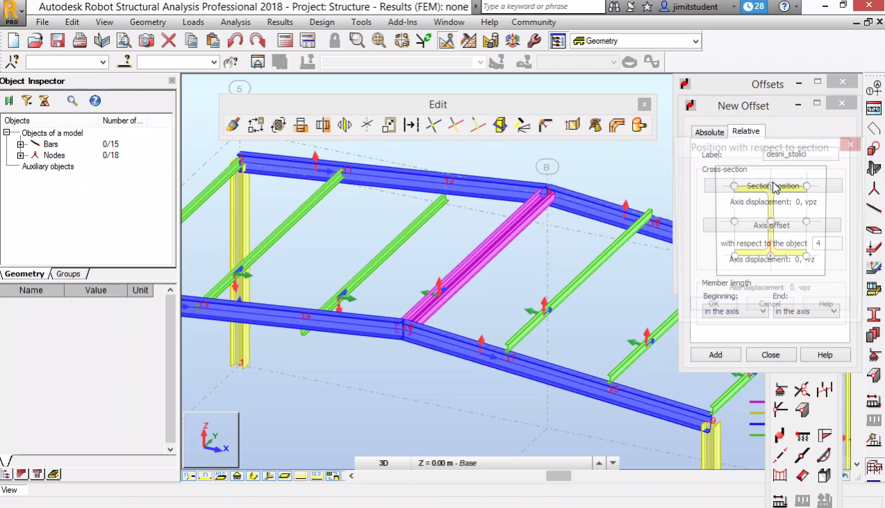
Task: Open the Results menu
Action: click(280, 22)
